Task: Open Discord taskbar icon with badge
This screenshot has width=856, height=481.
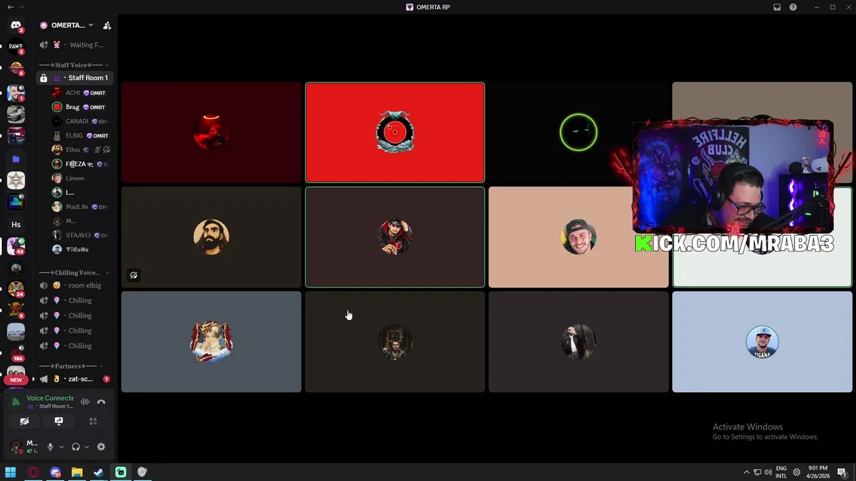Action: pyautogui.click(x=56, y=472)
